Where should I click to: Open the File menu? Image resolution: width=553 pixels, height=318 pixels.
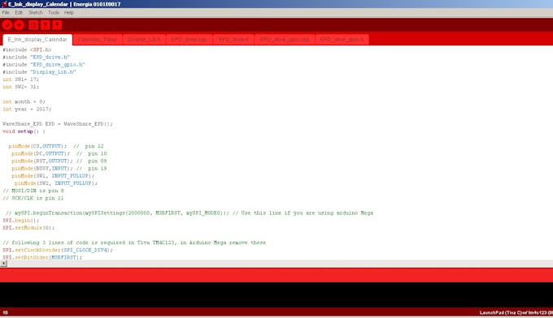pyautogui.click(x=6, y=13)
